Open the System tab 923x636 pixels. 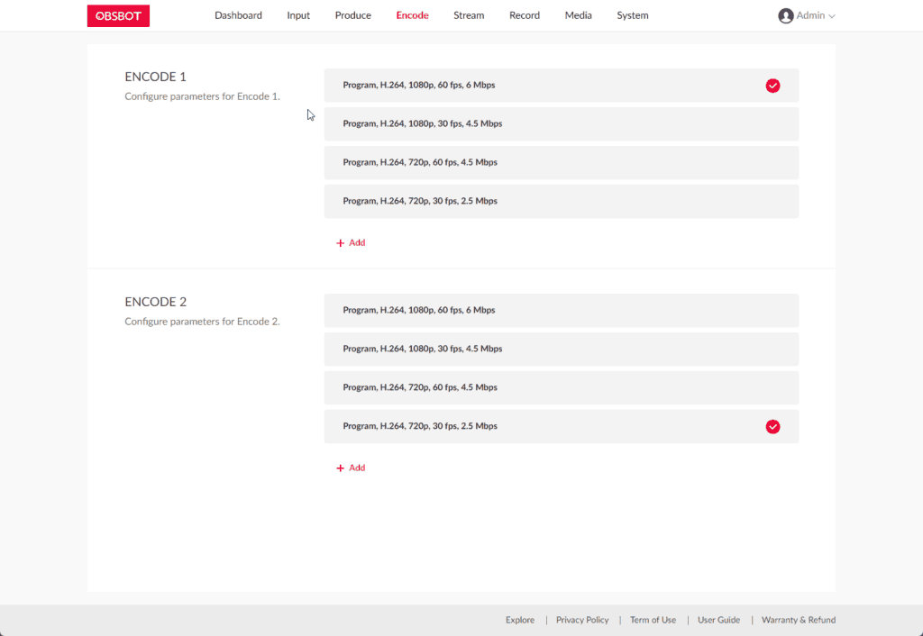(x=632, y=15)
